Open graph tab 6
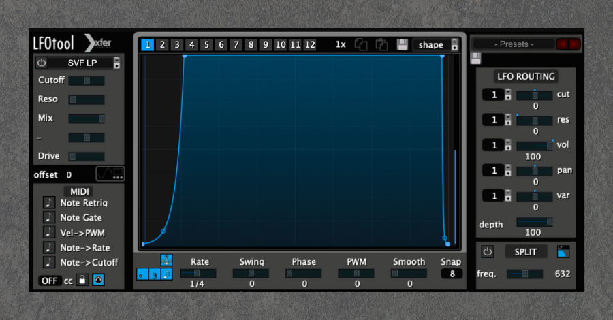This screenshot has width=613, height=320. [x=221, y=44]
